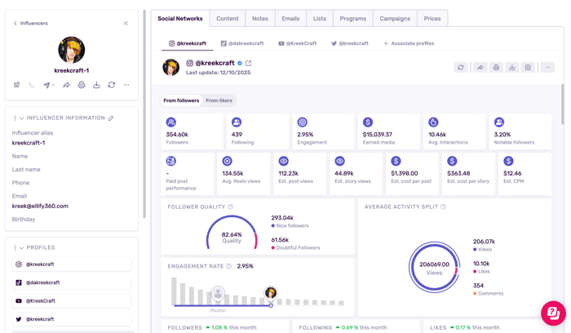Switch to the Campaigns tab

395,18
